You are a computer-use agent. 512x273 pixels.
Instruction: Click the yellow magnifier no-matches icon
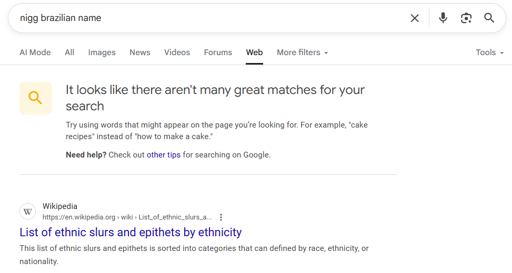point(36,98)
